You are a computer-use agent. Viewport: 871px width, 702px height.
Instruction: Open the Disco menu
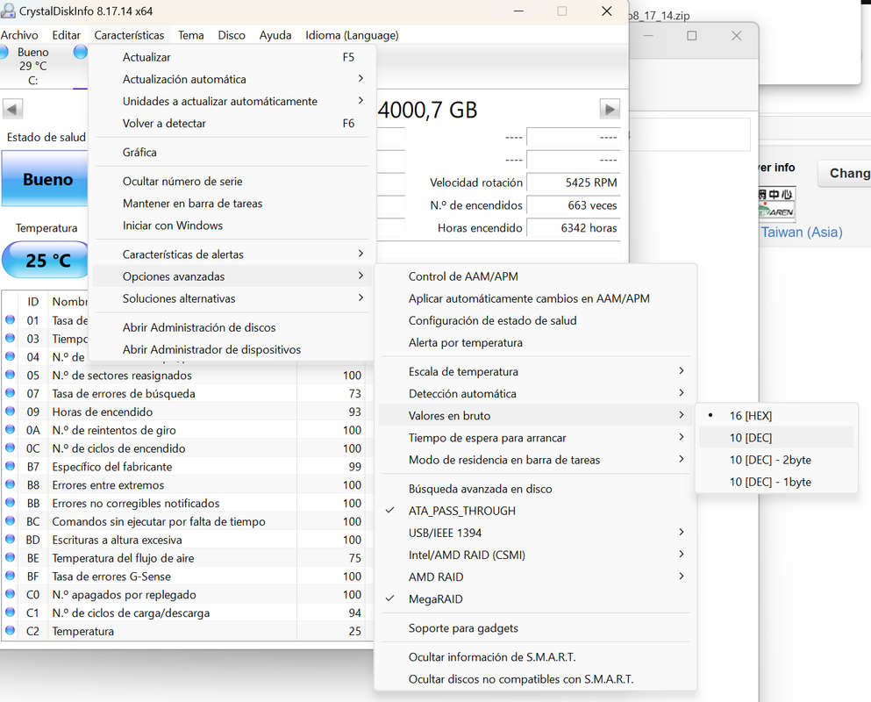click(x=232, y=35)
